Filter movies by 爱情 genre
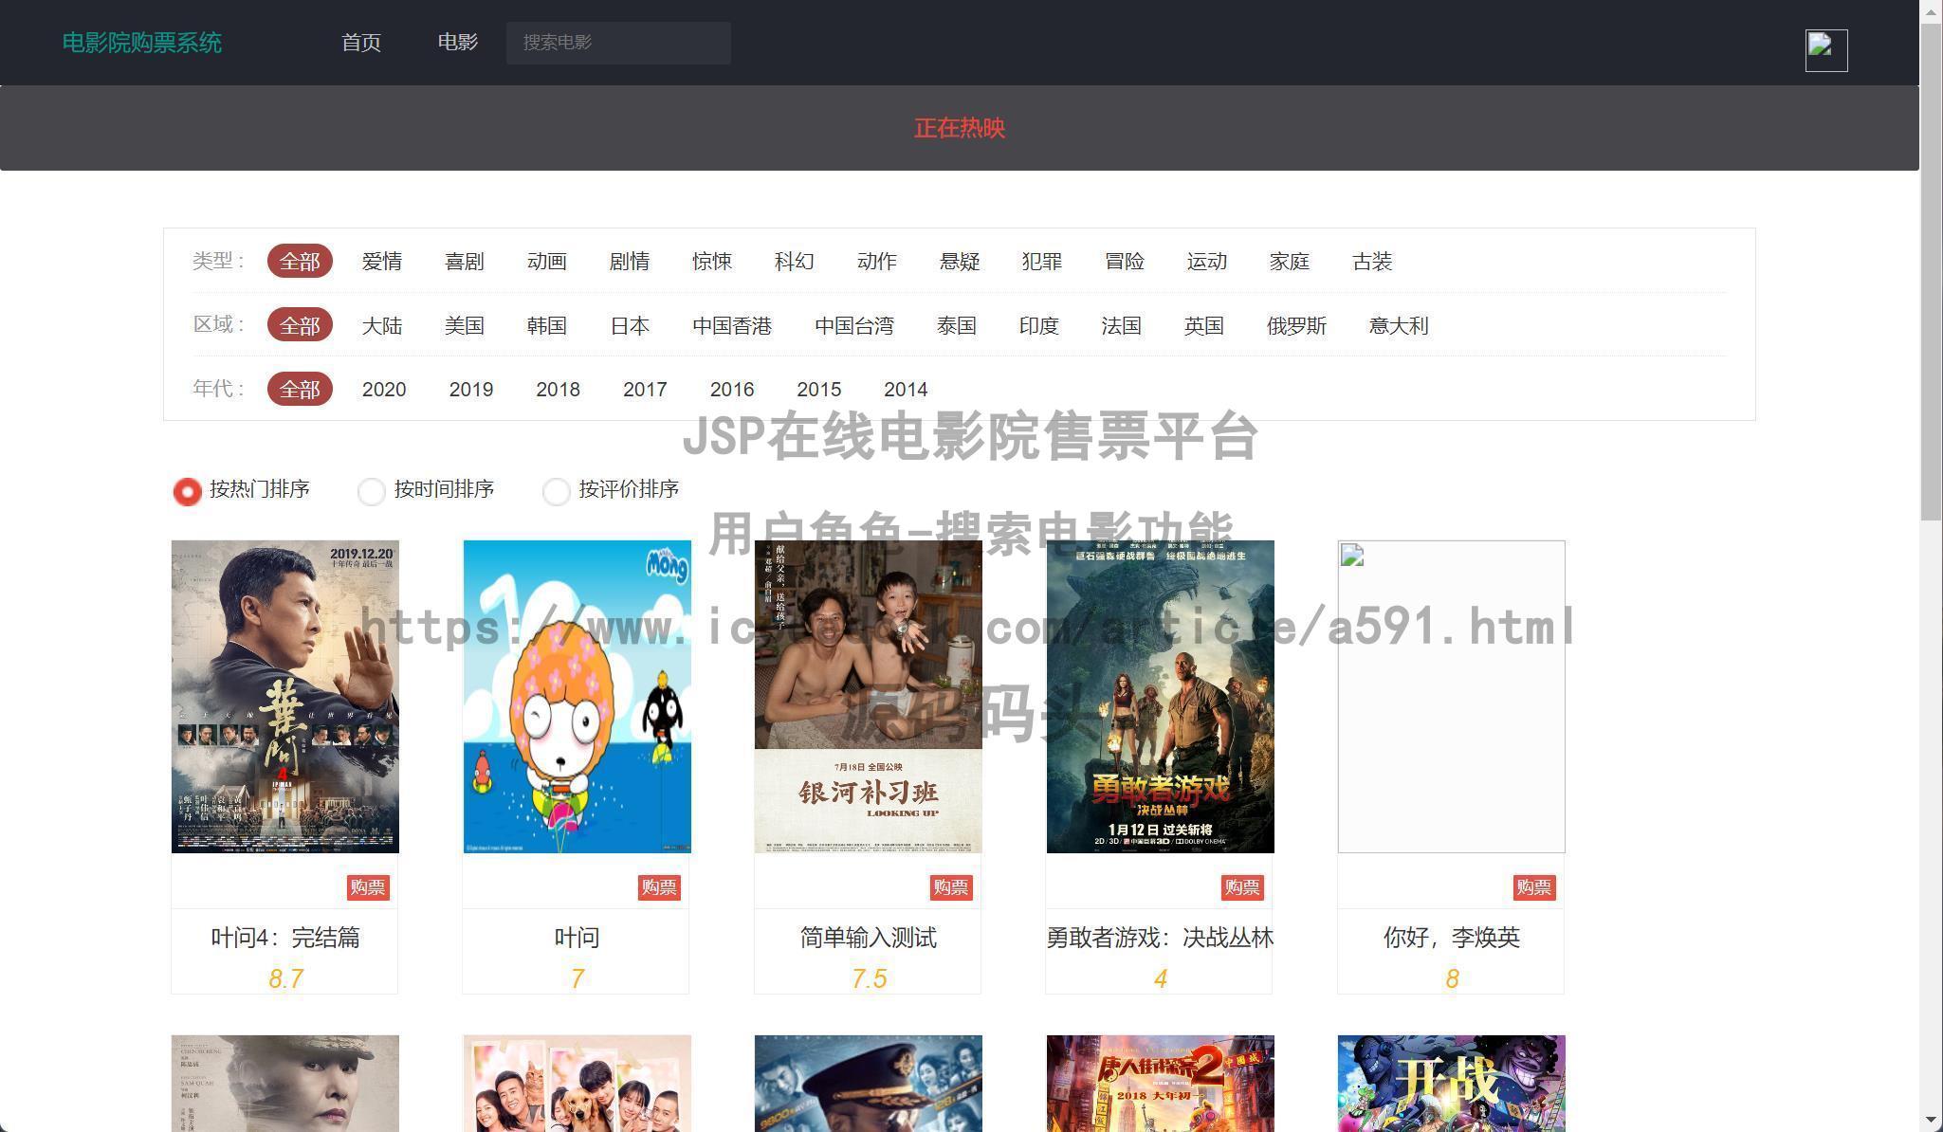The height and width of the screenshot is (1132, 1943). click(x=381, y=261)
